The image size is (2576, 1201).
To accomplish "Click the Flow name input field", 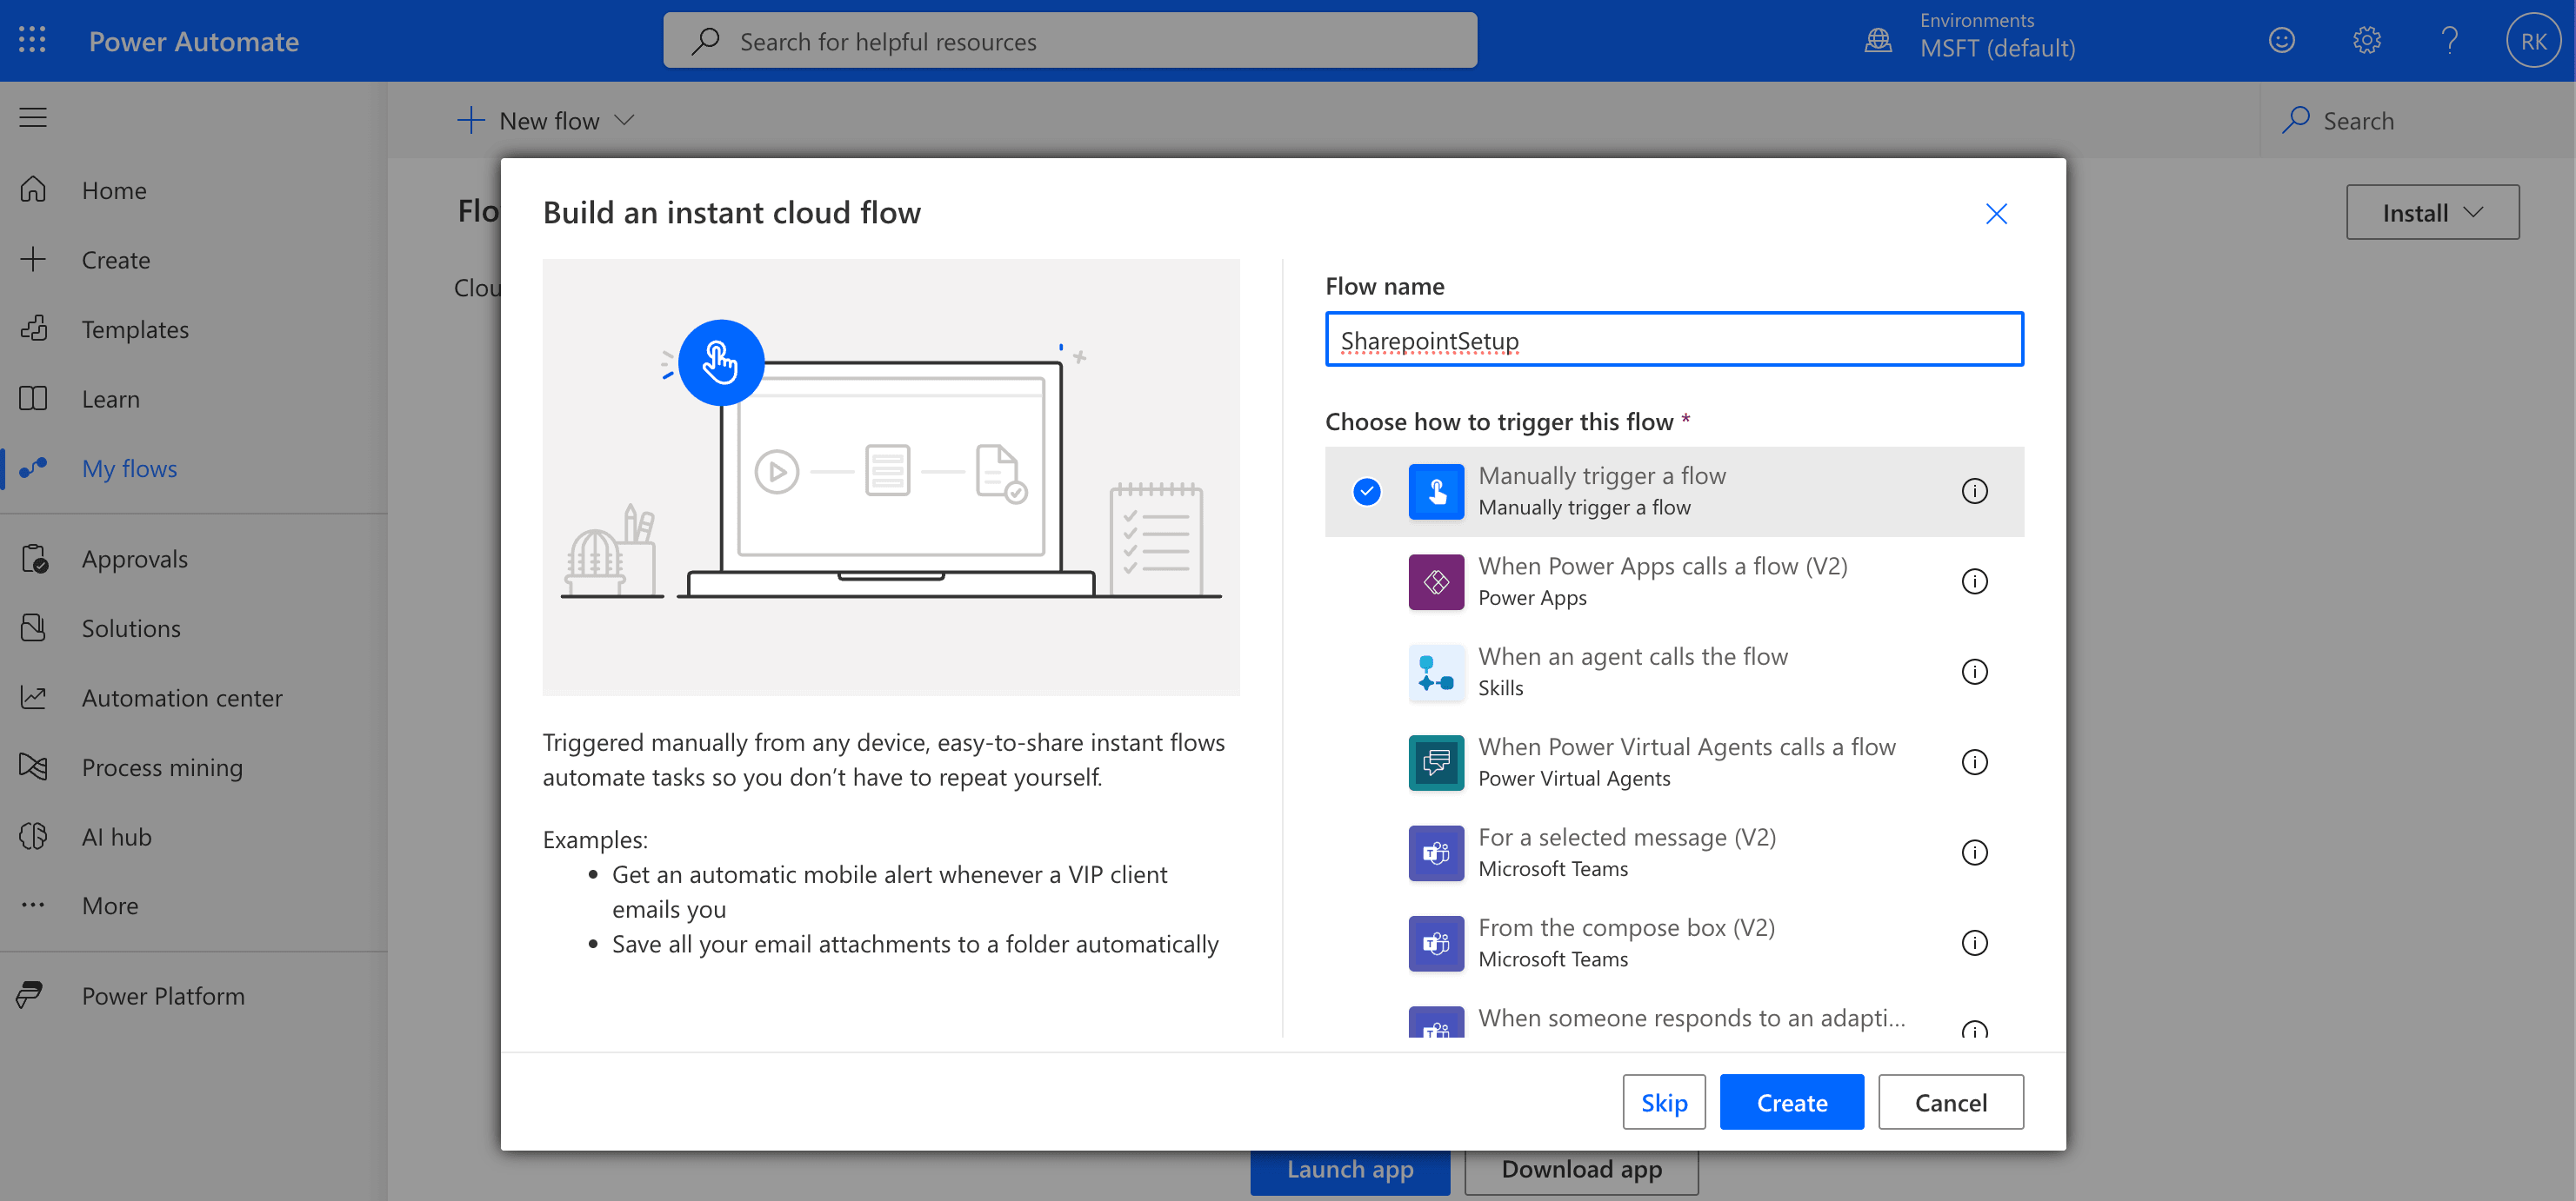I will (1674, 340).
